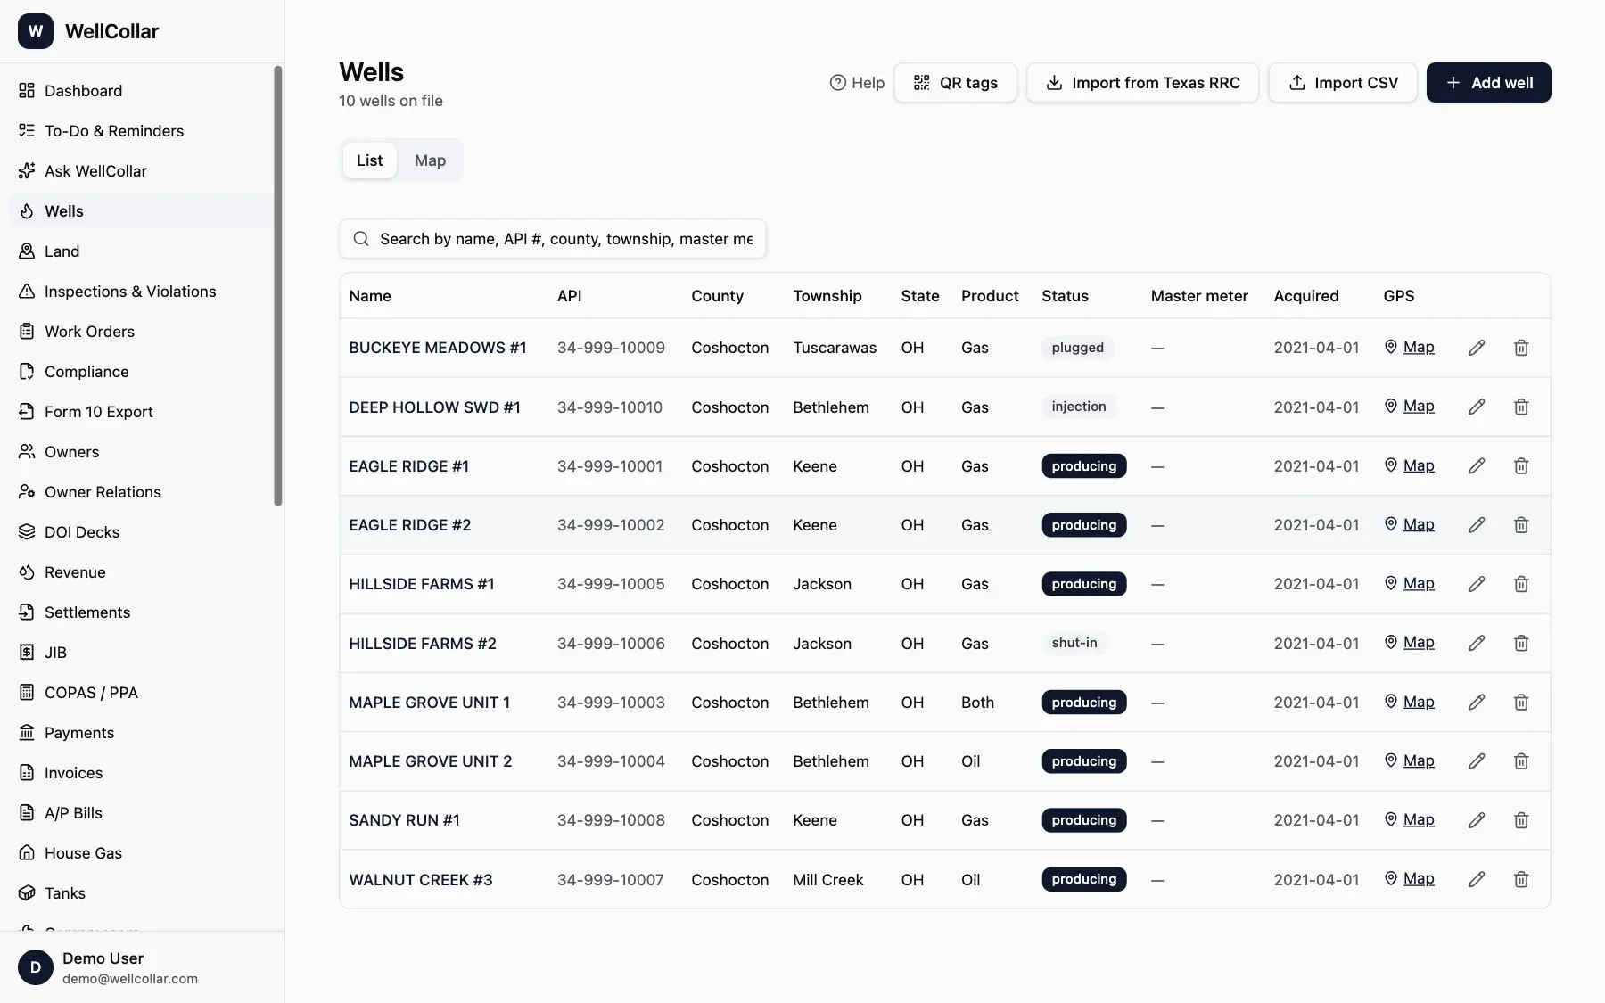The image size is (1605, 1003).
Task: Open Help with question mark icon
Action: pyautogui.click(x=857, y=83)
